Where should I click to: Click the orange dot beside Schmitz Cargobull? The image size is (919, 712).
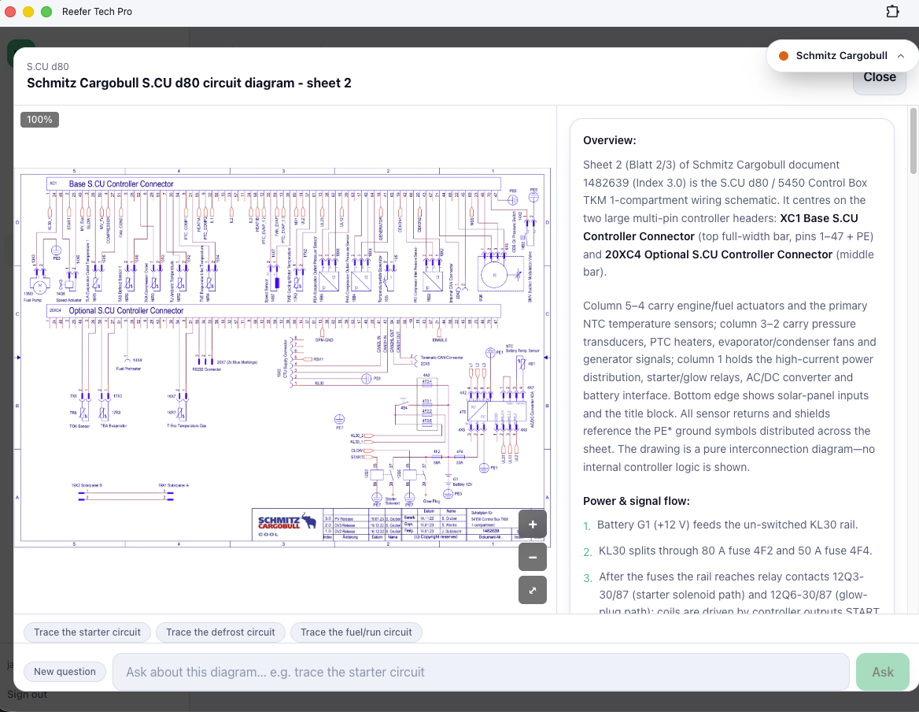(783, 56)
